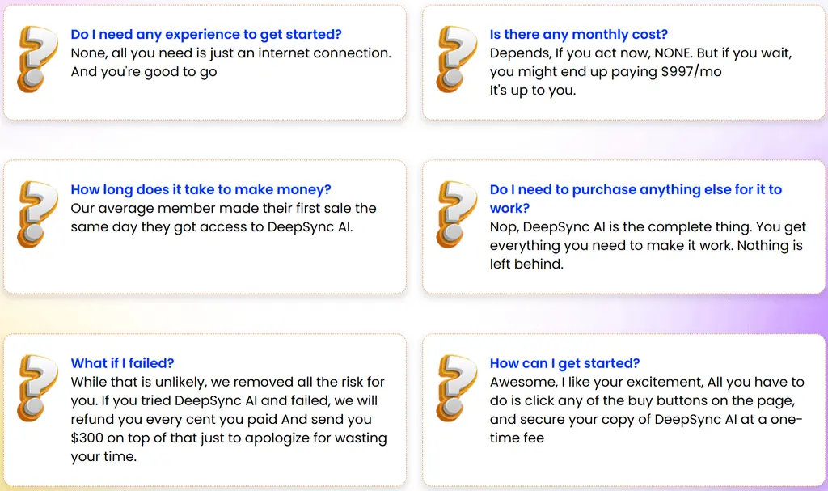Click the 'How can I get started?' heading
828x491 pixels.
point(564,363)
